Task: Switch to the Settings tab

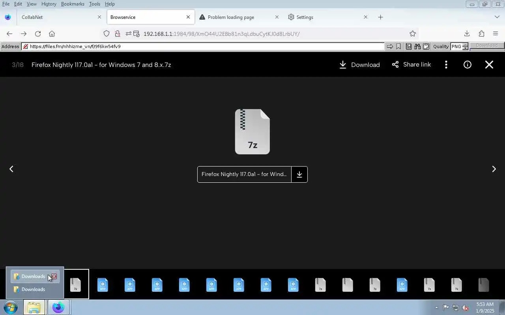Action: (x=327, y=17)
